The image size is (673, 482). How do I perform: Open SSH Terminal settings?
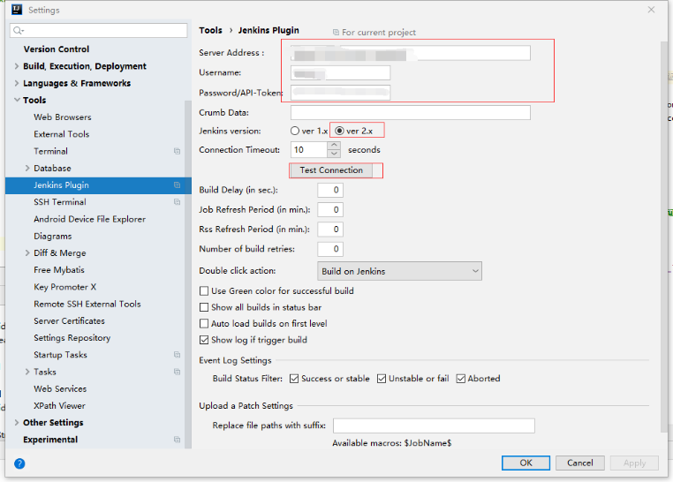60,202
